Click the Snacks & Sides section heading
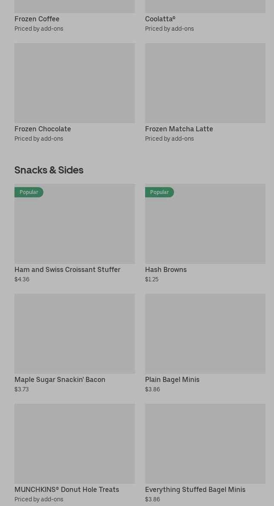The image size is (274, 506). [49, 170]
